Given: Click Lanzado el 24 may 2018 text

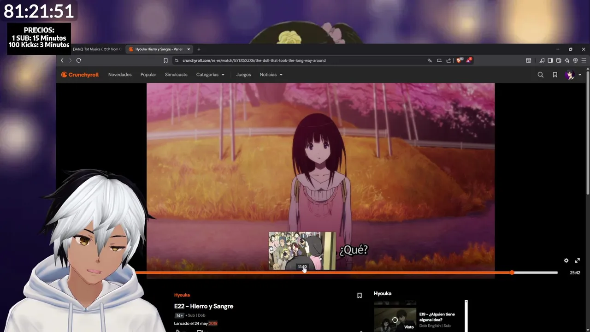Looking at the screenshot, I should point(196,323).
